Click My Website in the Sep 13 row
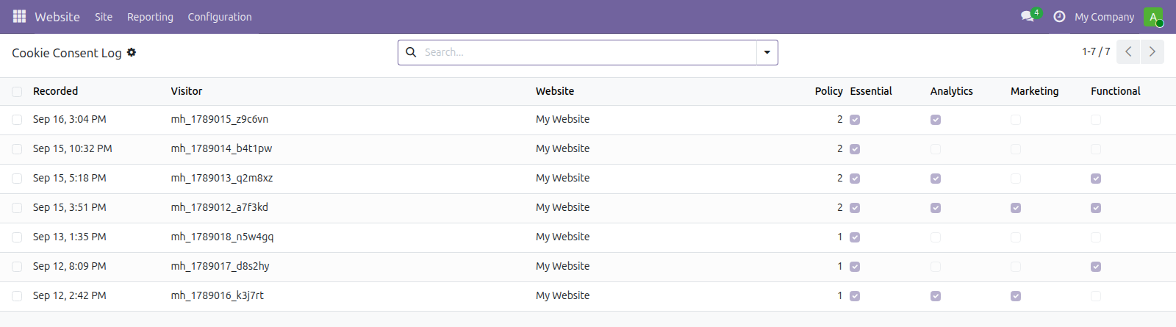The height and width of the screenshot is (327, 1176). coord(562,237)
